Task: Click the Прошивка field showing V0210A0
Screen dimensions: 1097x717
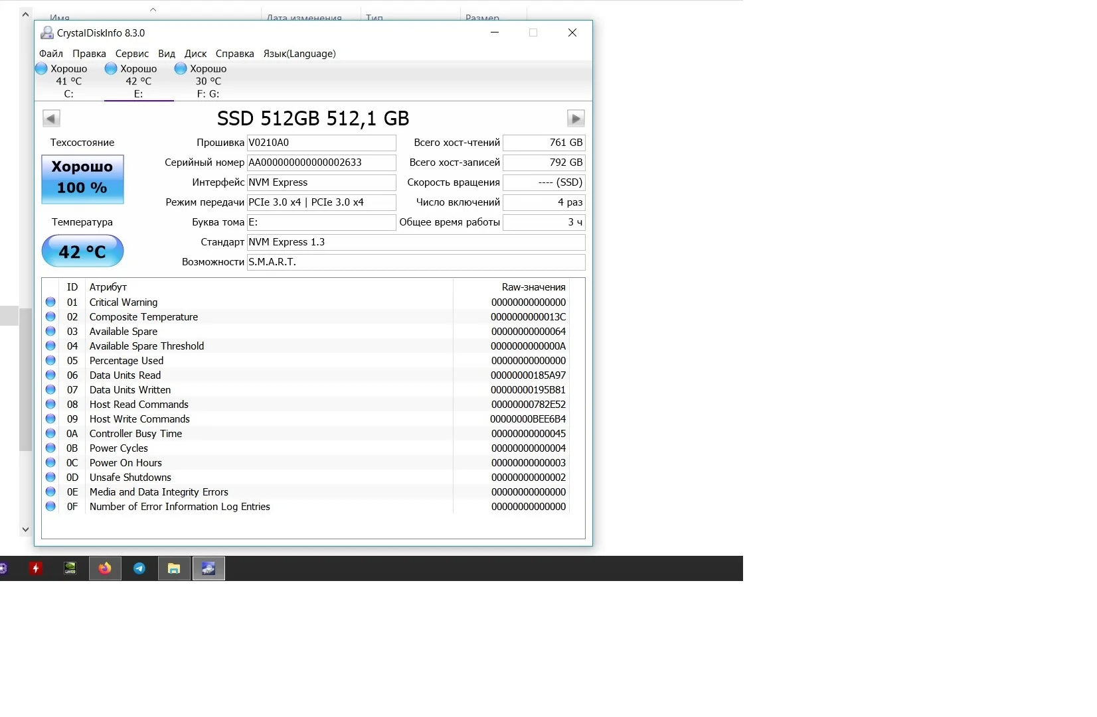Action: (x=321, y=143)
